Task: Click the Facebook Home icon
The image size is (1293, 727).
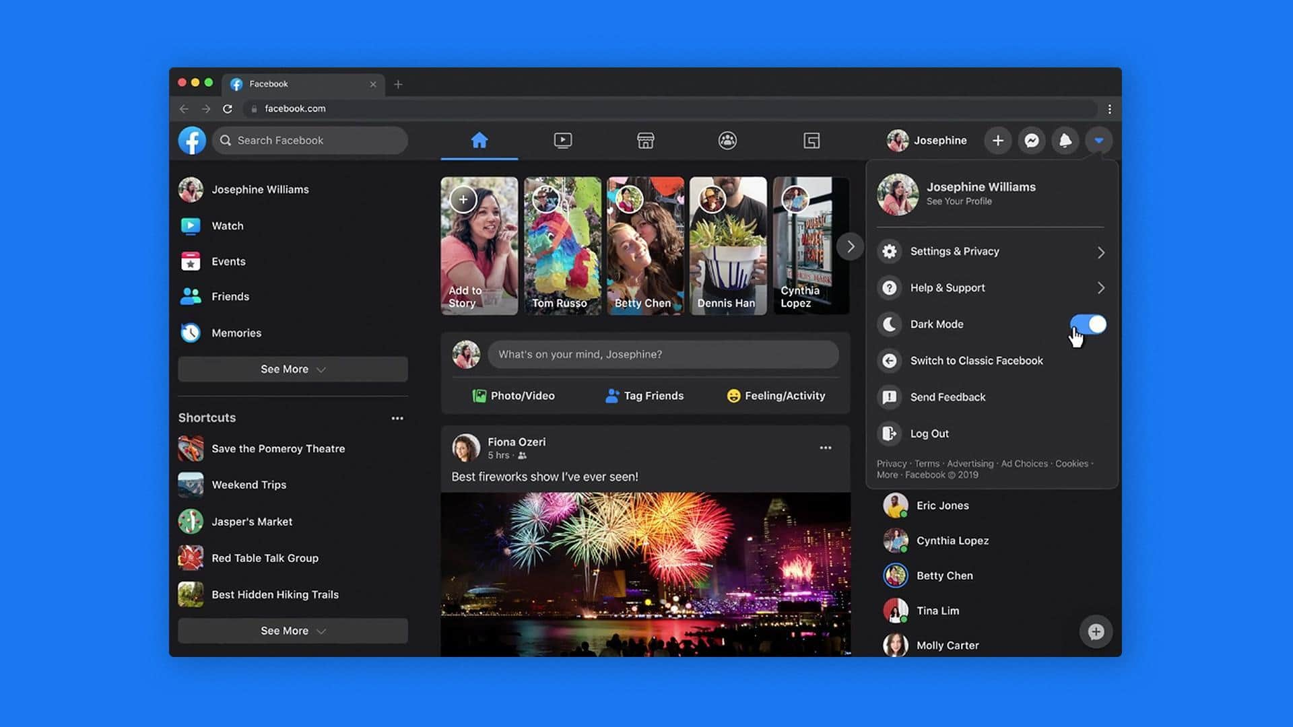Action: tap(479, 139)
